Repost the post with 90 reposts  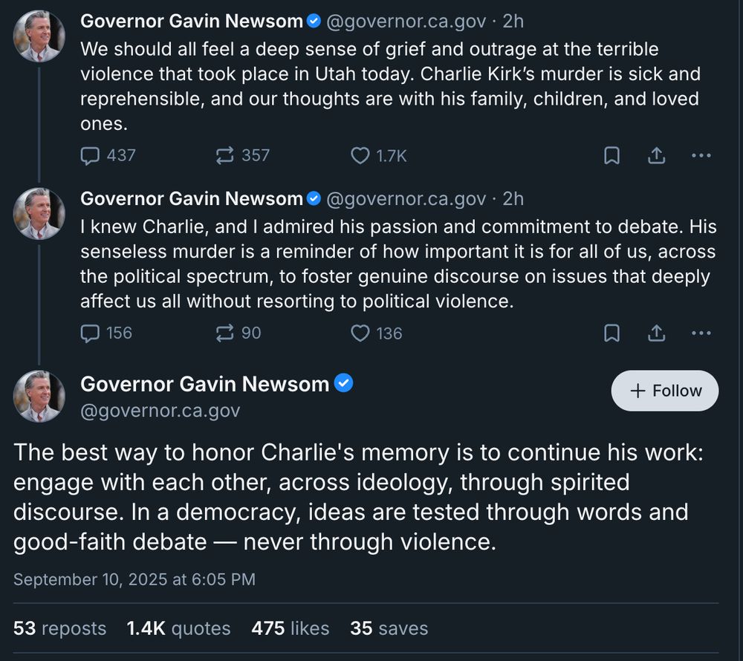[224, 333]
